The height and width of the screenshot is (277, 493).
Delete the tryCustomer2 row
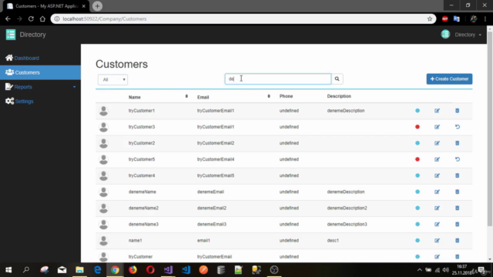pyautogui.click(x=457, y=143)
